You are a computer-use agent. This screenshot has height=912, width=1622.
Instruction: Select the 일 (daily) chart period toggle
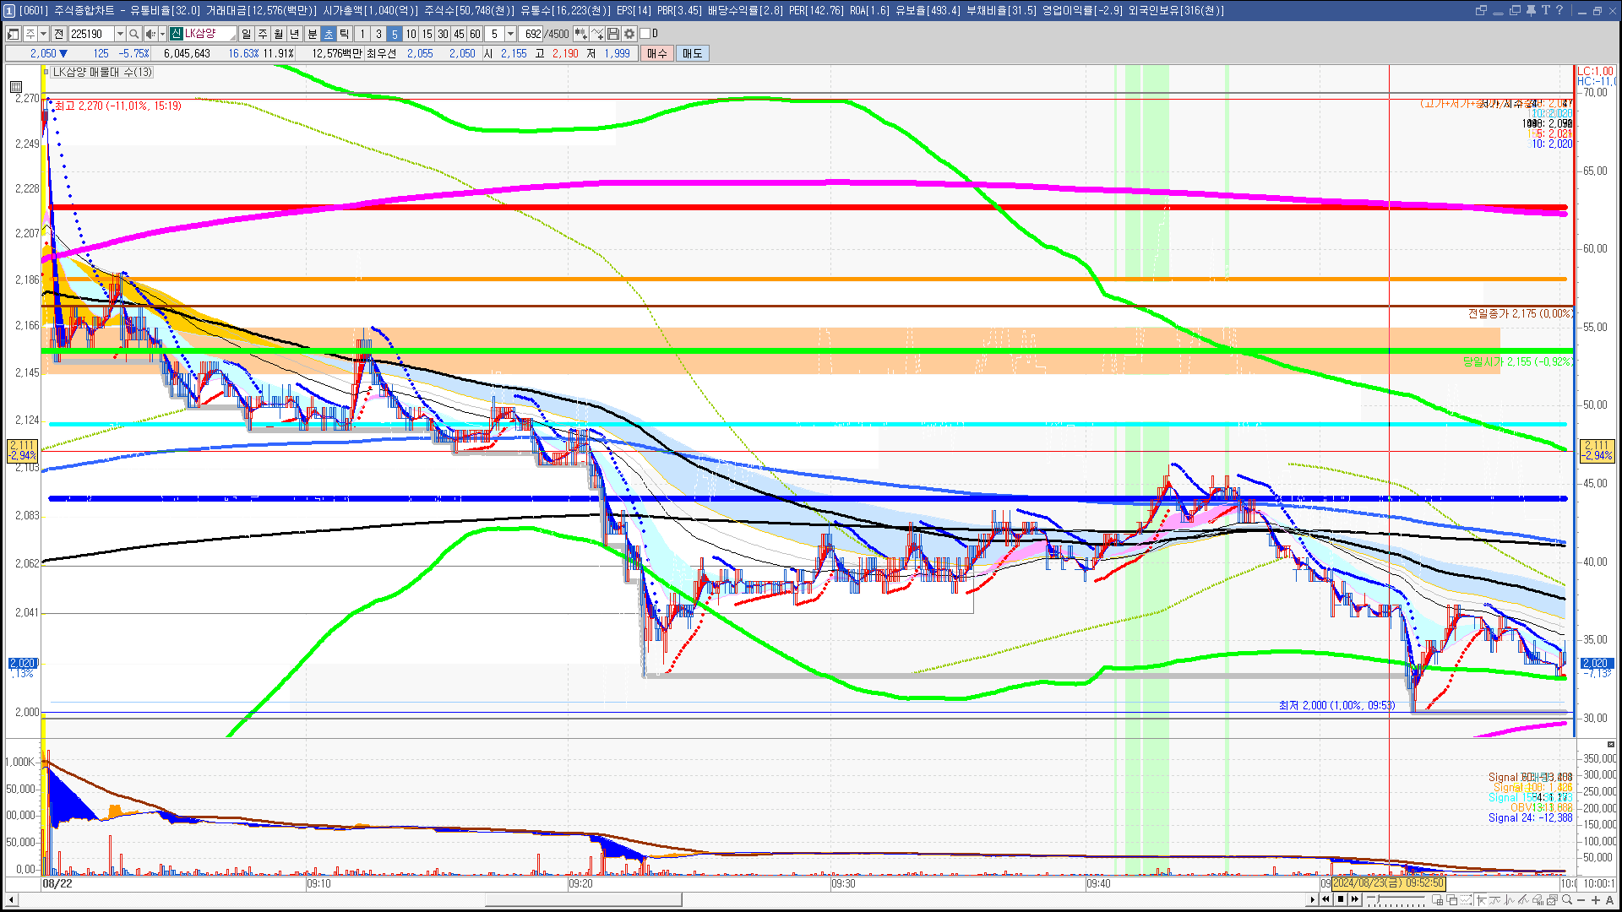(x=246, y=34)
